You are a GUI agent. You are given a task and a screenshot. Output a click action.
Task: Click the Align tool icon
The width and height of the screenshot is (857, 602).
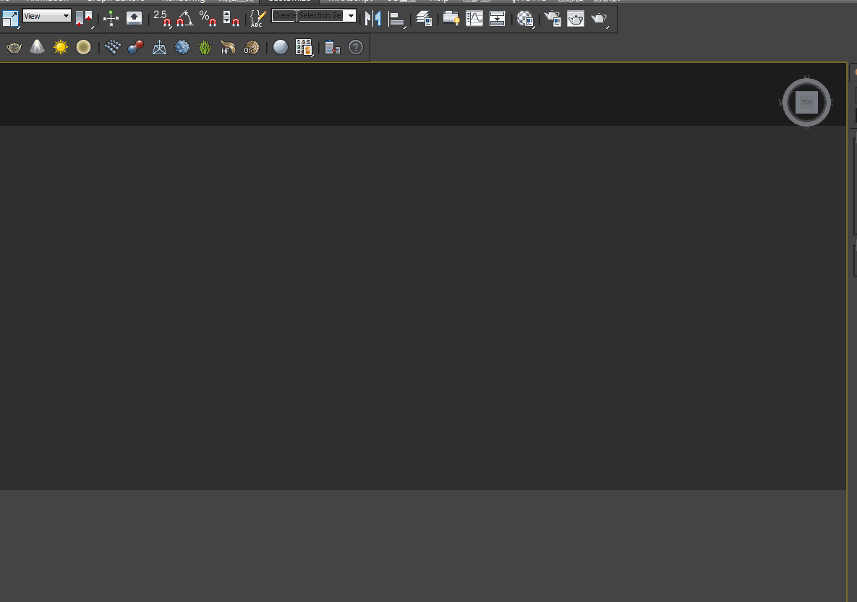coord(397,19)
